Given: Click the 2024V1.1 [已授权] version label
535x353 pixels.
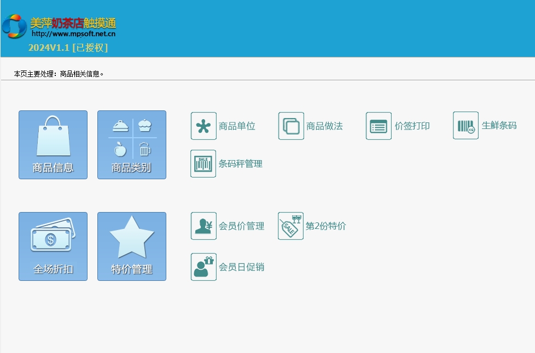Looking at the screenshot, I should [68, 48].
